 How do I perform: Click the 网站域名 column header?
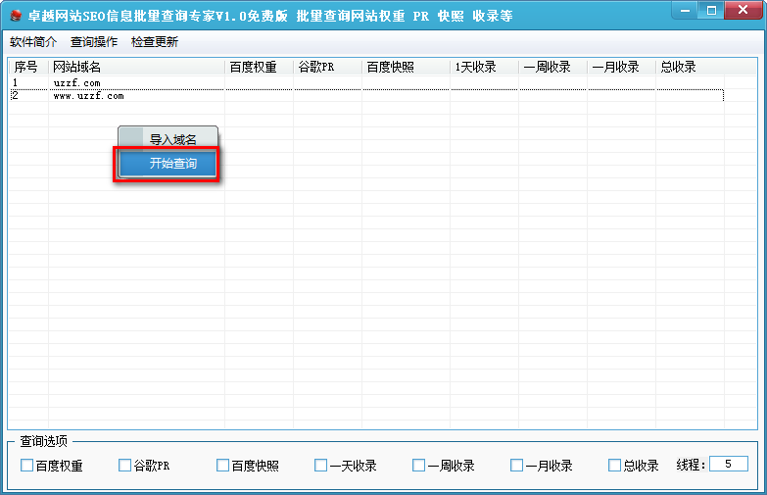tap(136, 67)
